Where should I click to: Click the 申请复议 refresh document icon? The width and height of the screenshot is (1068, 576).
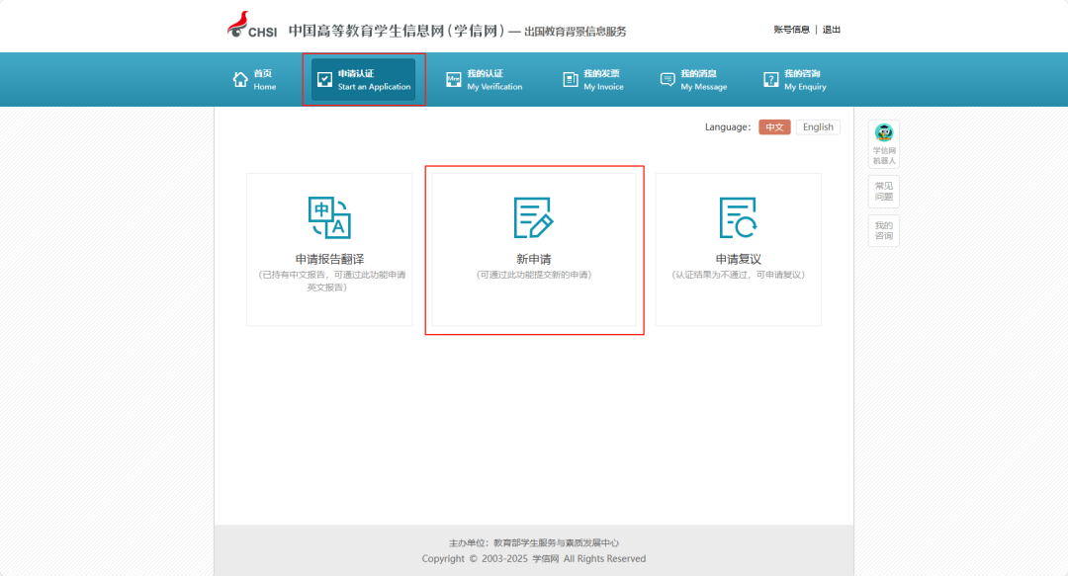(738, 218)
